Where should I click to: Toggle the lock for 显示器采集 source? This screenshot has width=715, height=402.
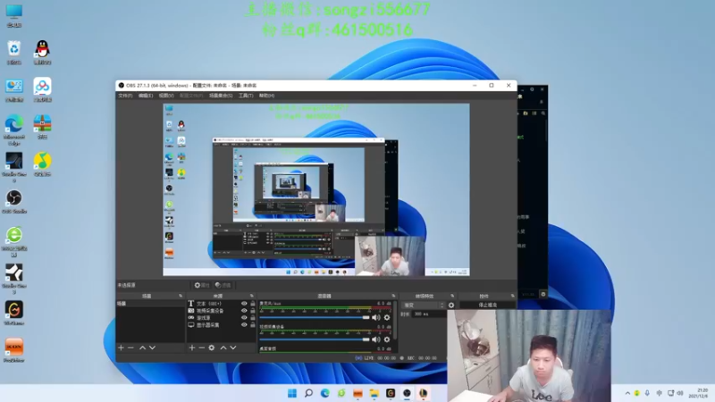click(x=253, y=325)
